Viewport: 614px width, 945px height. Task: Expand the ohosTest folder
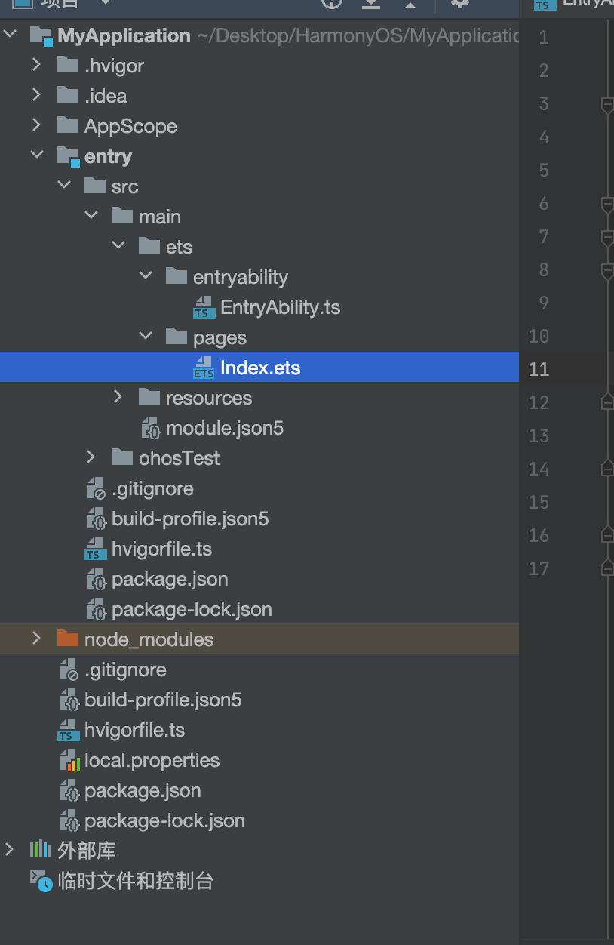pos(91,458)
